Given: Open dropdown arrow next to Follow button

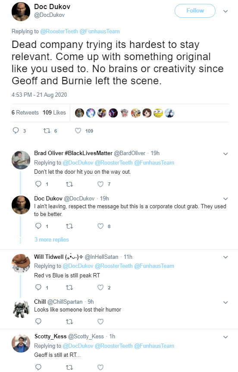Looking at the screenshot, I should (225, 11).
